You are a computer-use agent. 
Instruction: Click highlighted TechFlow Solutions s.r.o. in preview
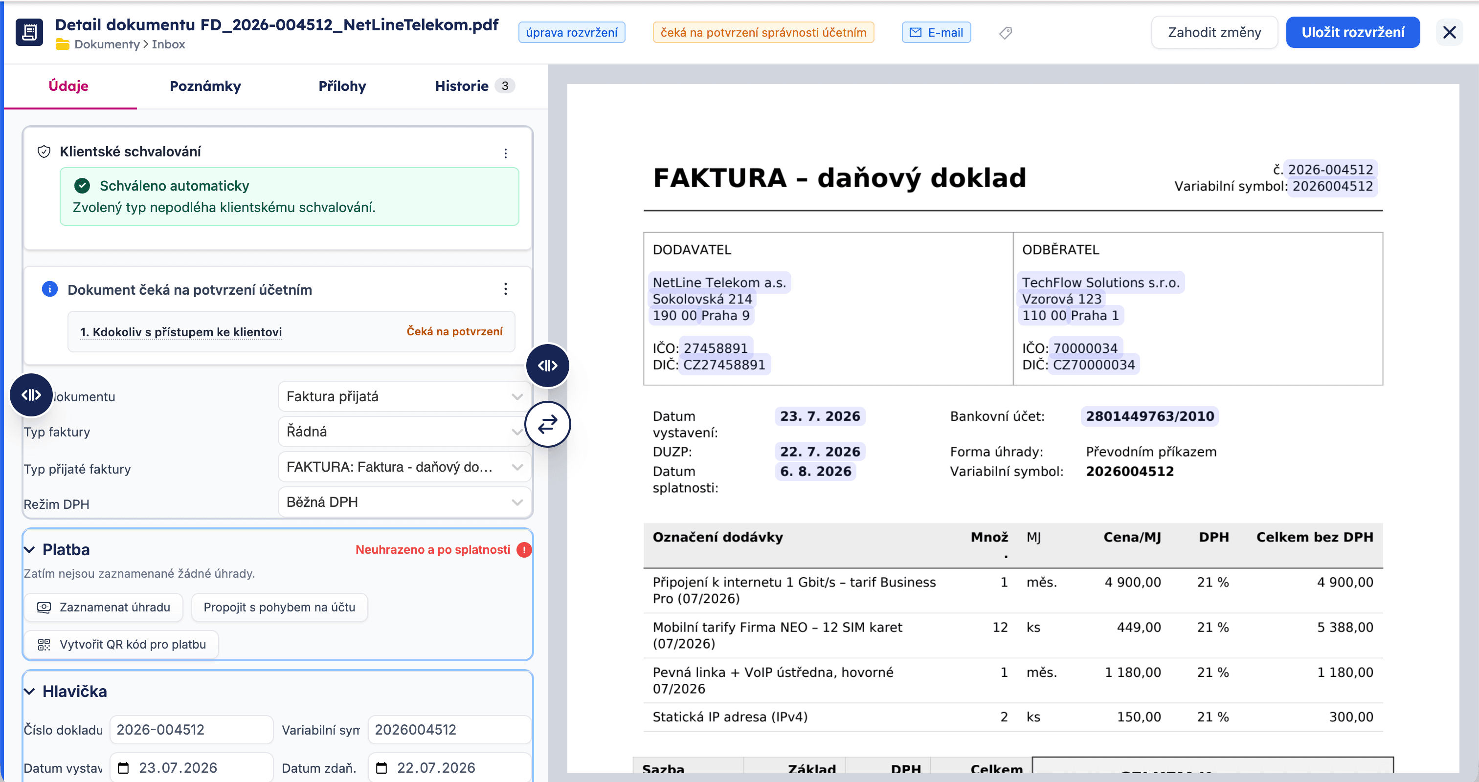click(1100, 282)
